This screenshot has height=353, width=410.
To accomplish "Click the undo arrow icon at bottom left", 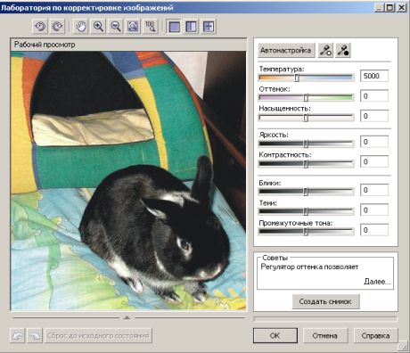I will pyautogui.click(x=17, y=336).
